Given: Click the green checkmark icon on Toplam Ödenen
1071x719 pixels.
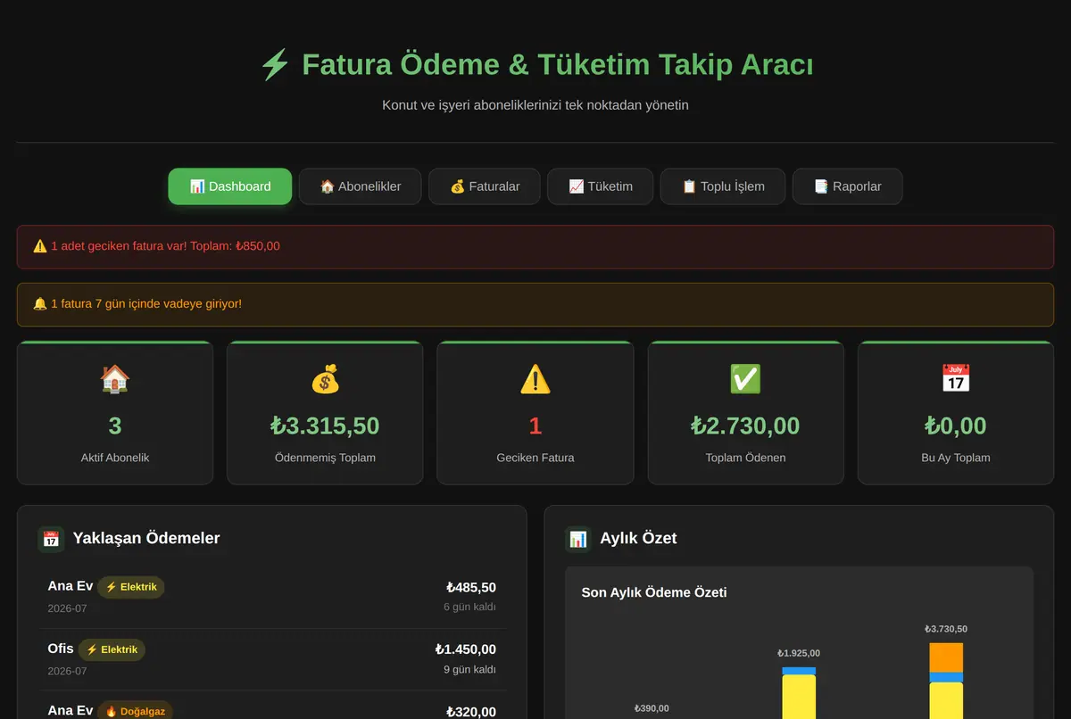Looking at the screenshot, I should (x=745, y=379).
